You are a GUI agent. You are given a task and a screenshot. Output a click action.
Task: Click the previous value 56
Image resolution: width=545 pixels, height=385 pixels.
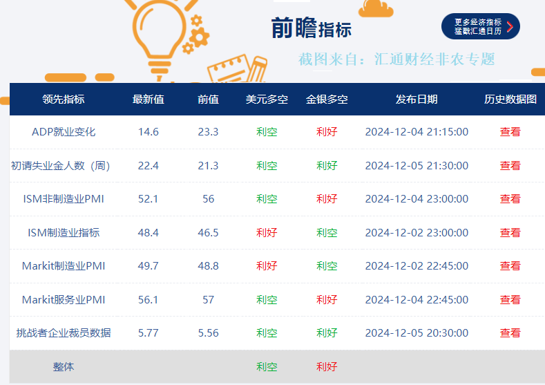[208, 199]
